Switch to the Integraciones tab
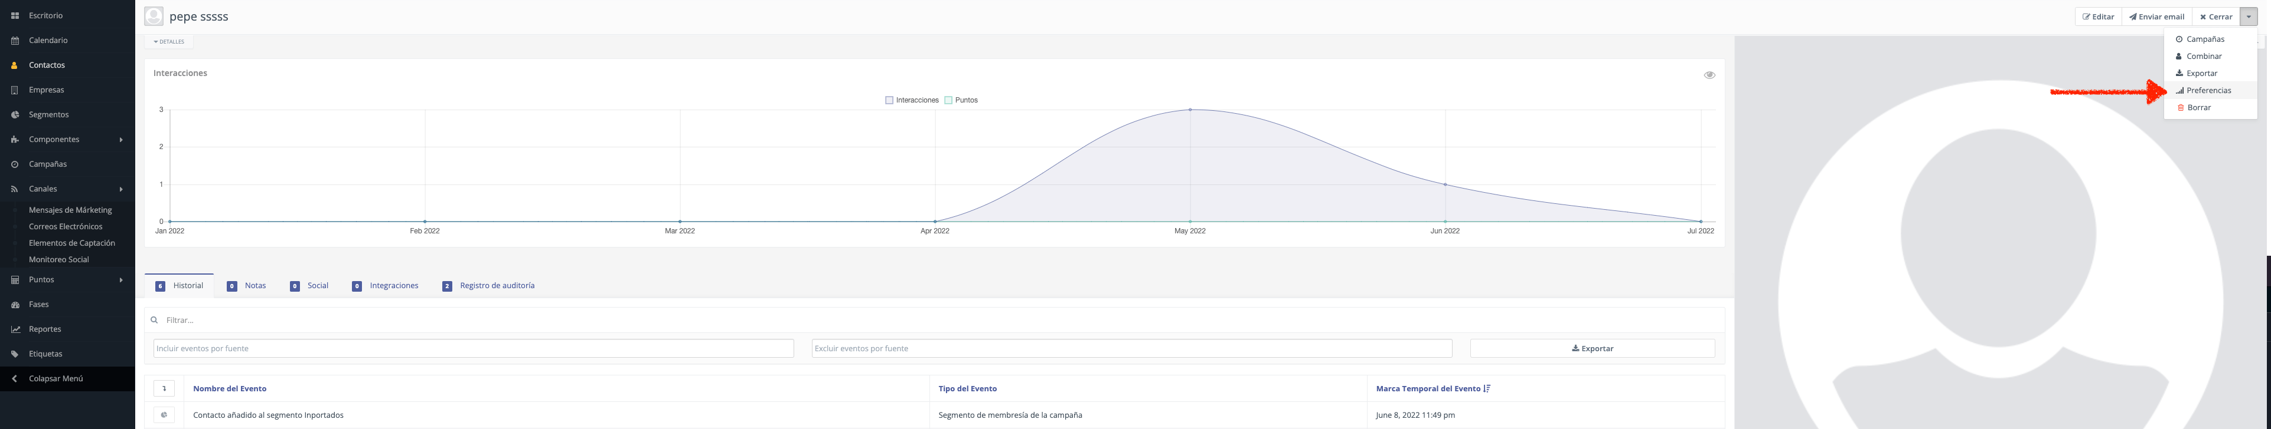 click(385, 286)
